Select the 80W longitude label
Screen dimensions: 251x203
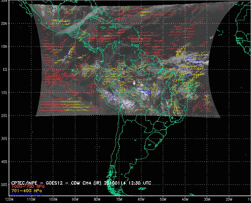pos(97,199)
